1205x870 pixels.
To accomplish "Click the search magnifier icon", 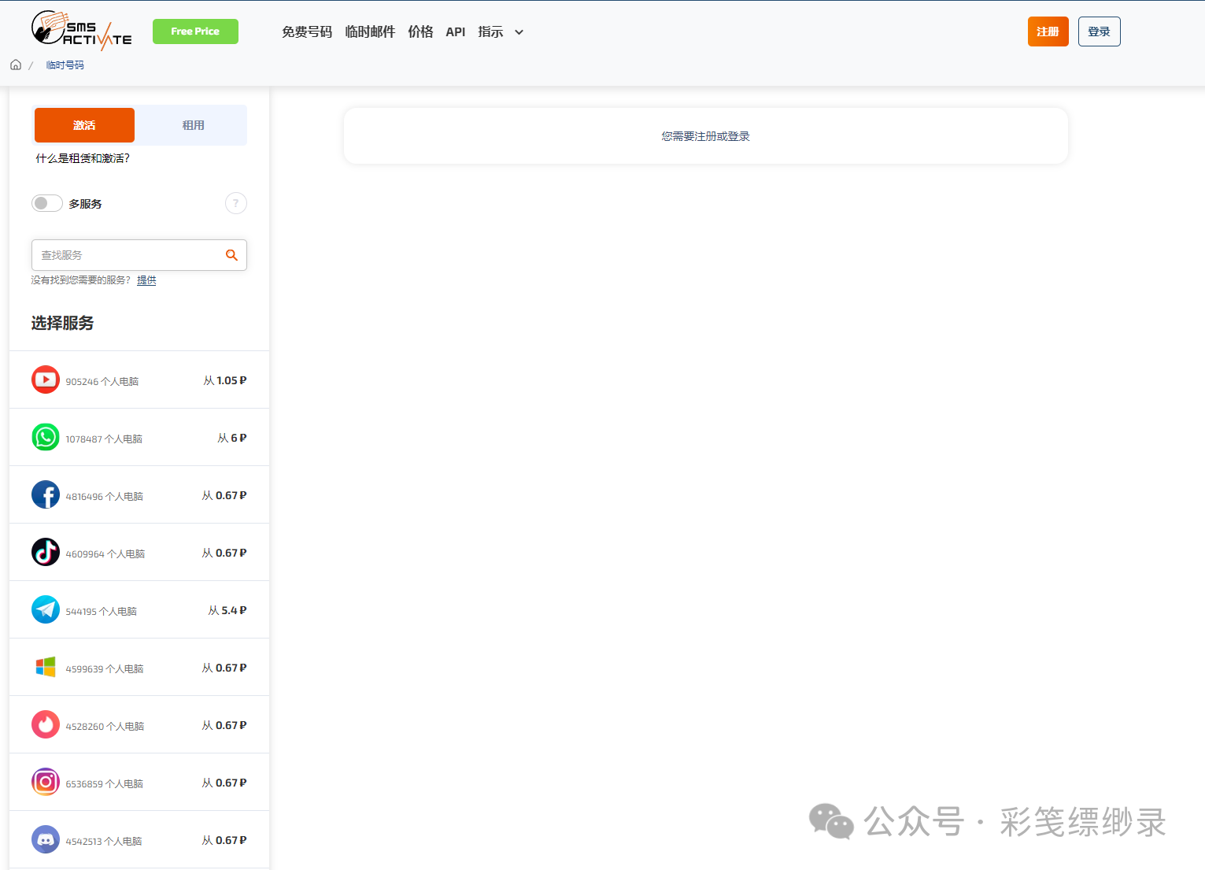I will coord(231,255).
